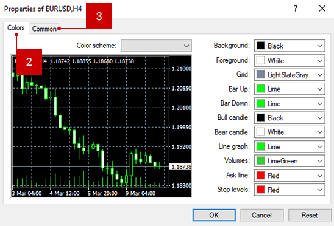Click the LimeGreen Volumes color swatch
This screenshot has height=226, width=334.
[260, 161]
